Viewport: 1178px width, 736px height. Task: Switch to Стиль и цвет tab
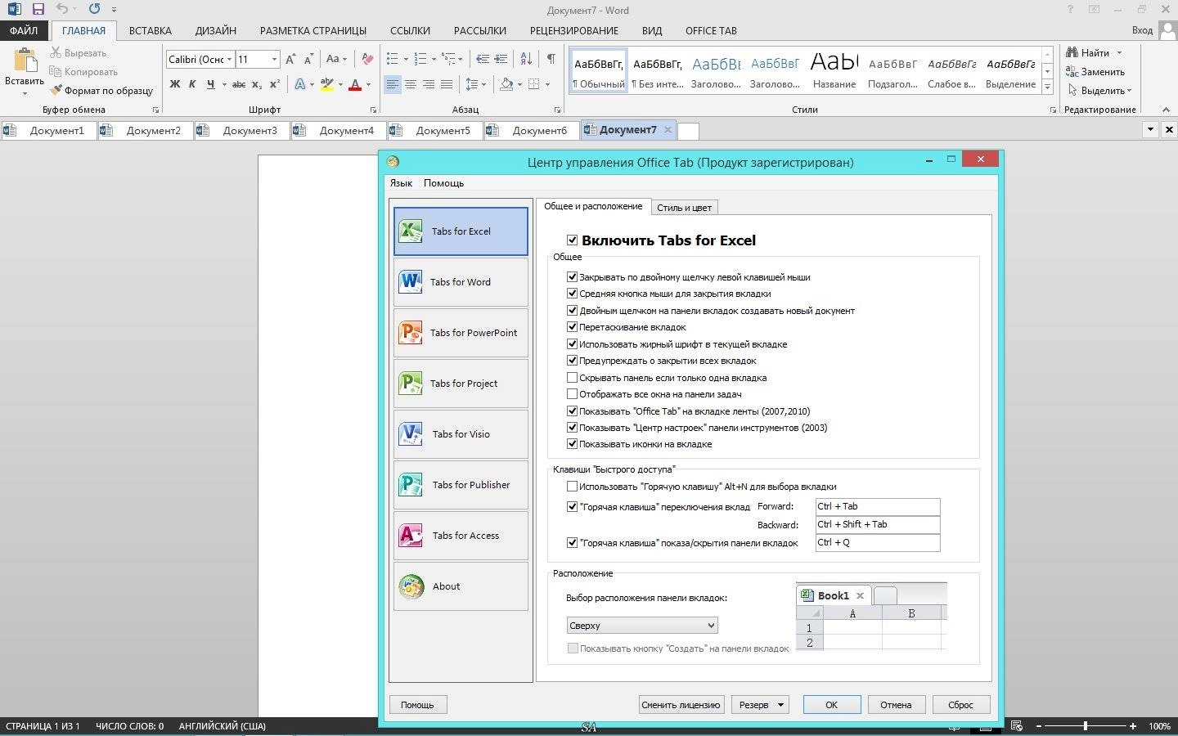685,208
